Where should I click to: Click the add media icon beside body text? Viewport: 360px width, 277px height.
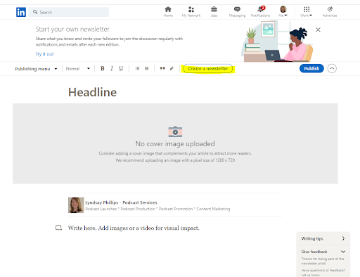pyautogui.click(x=58, y=228)
